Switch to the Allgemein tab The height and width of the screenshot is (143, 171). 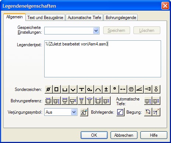[x=14, y=17]
